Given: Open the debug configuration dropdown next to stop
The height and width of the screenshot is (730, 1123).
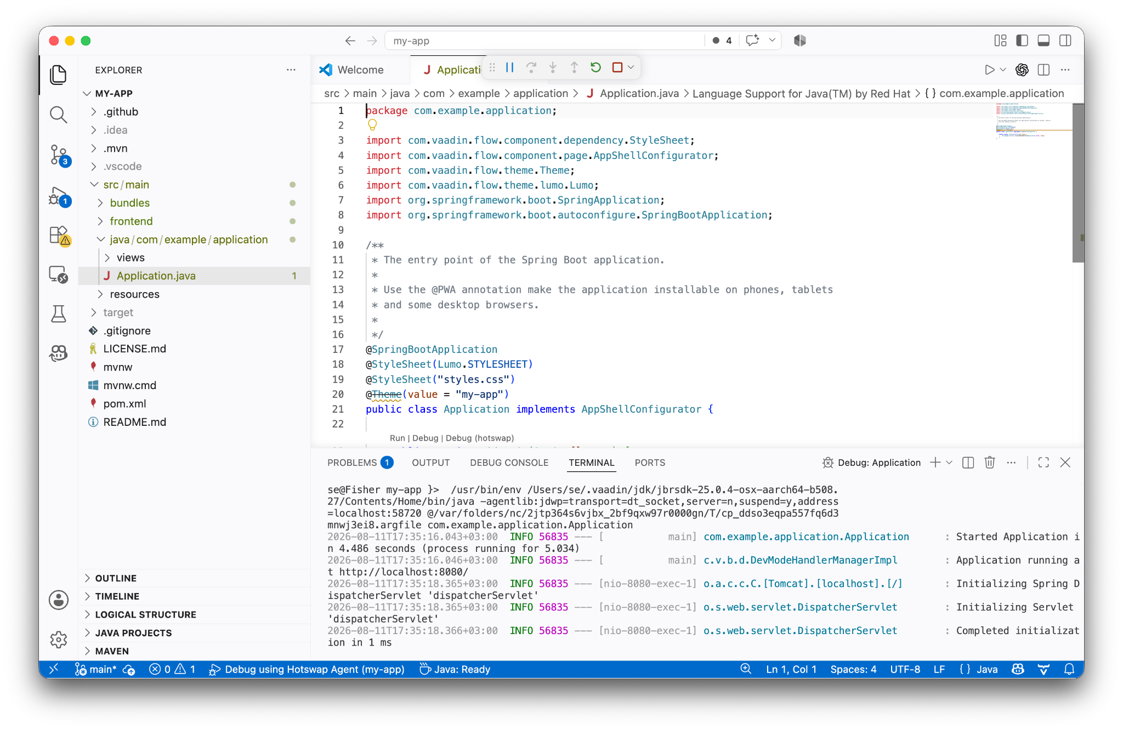Looking at the screenshot, I should tap(631, 67).
